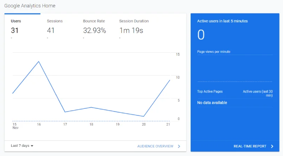Click the 18 Nov data point on chart

pos(91,107)
